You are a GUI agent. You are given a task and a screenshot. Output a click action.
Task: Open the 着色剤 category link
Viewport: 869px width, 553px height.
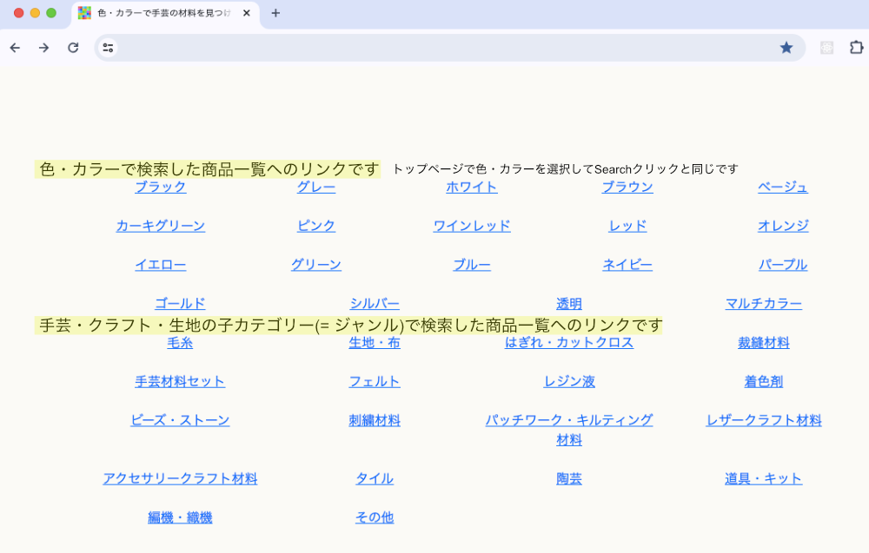pyautogui.click(x=764, y=381)
